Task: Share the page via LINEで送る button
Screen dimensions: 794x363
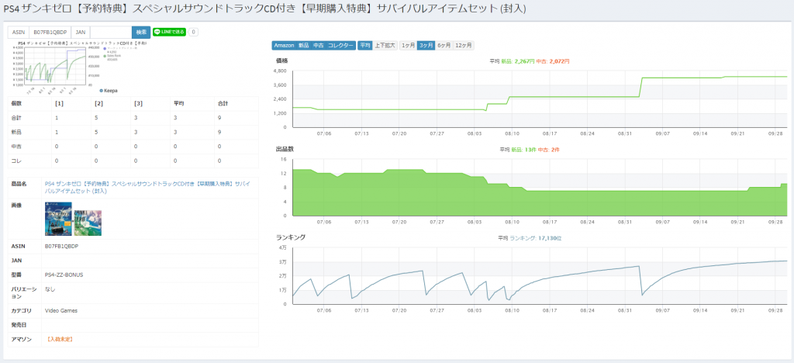Action: [169, 32]
